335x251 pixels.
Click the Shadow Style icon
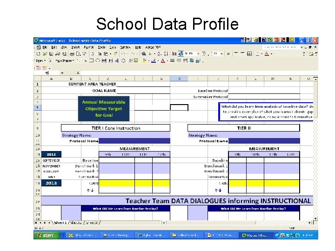tap(192, 61)
